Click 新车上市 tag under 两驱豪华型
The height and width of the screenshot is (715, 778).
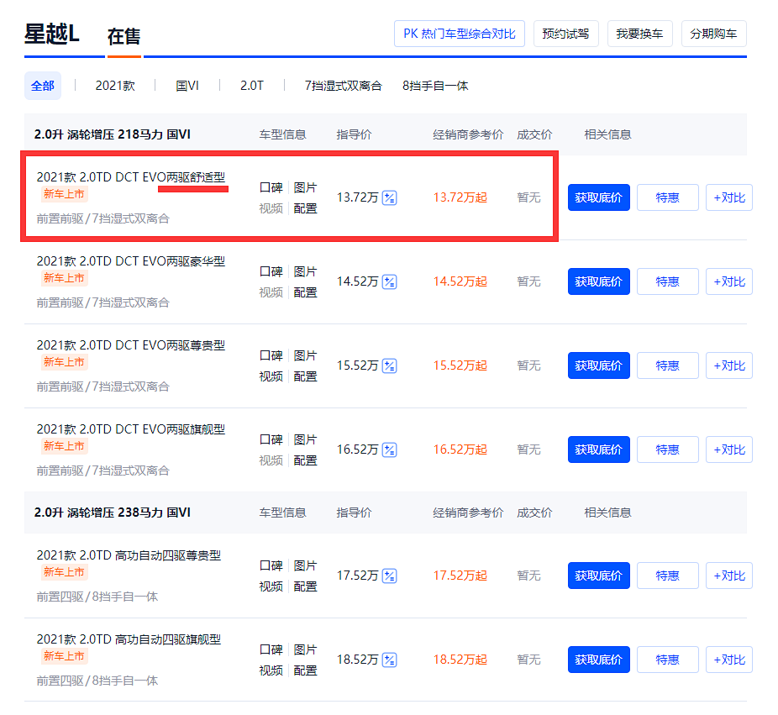click(x=64, y=278)
